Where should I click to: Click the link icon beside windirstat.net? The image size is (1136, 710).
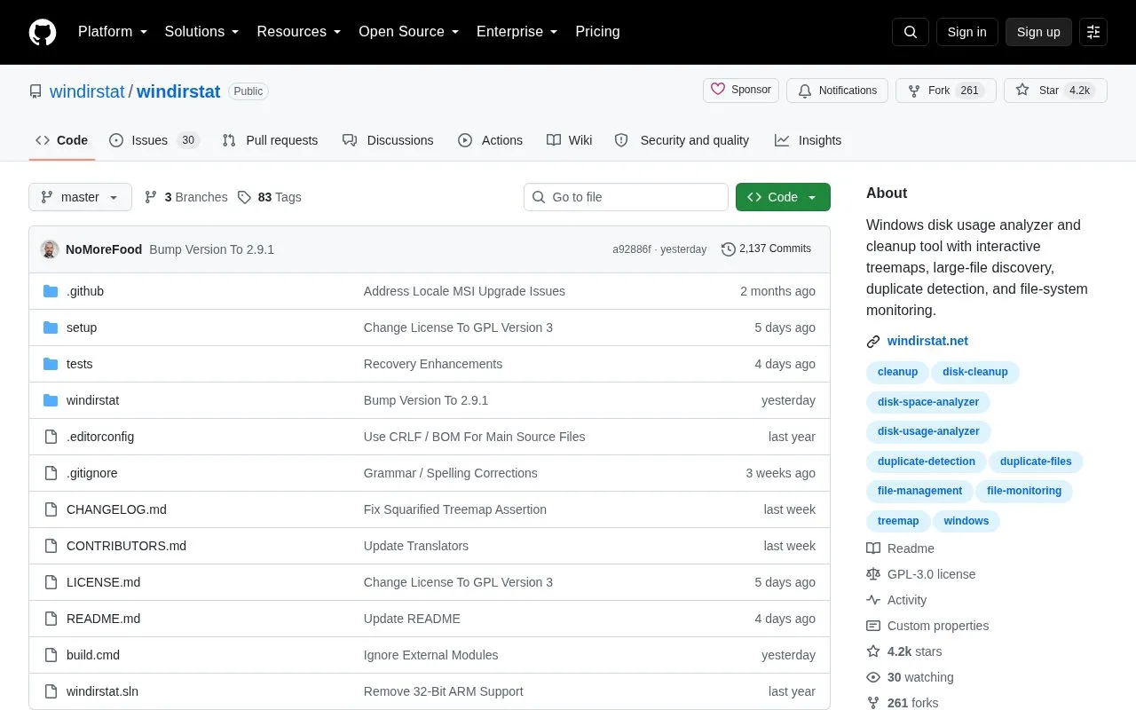tap(873, 341)
